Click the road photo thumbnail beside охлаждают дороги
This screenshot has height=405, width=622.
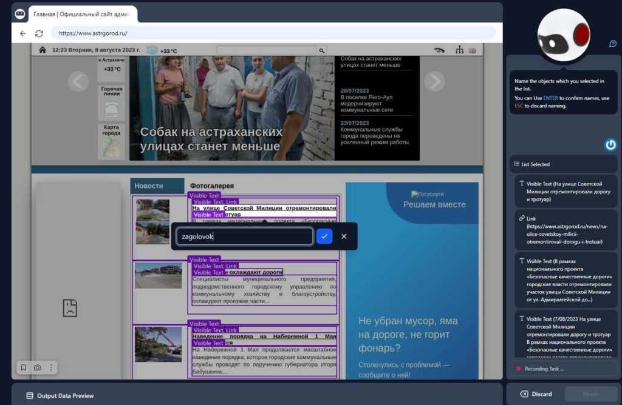[159, 275]
